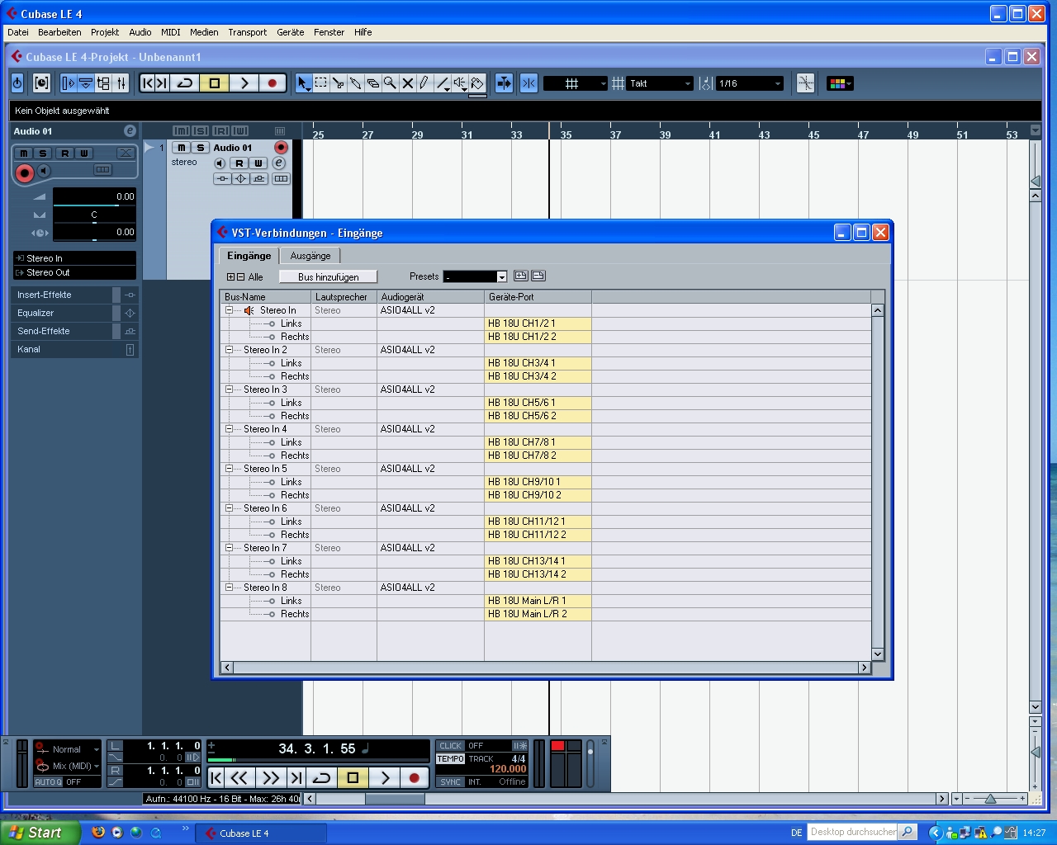Select the Glue tool
The image size is (1057, 845).
(x=356, y=83)
